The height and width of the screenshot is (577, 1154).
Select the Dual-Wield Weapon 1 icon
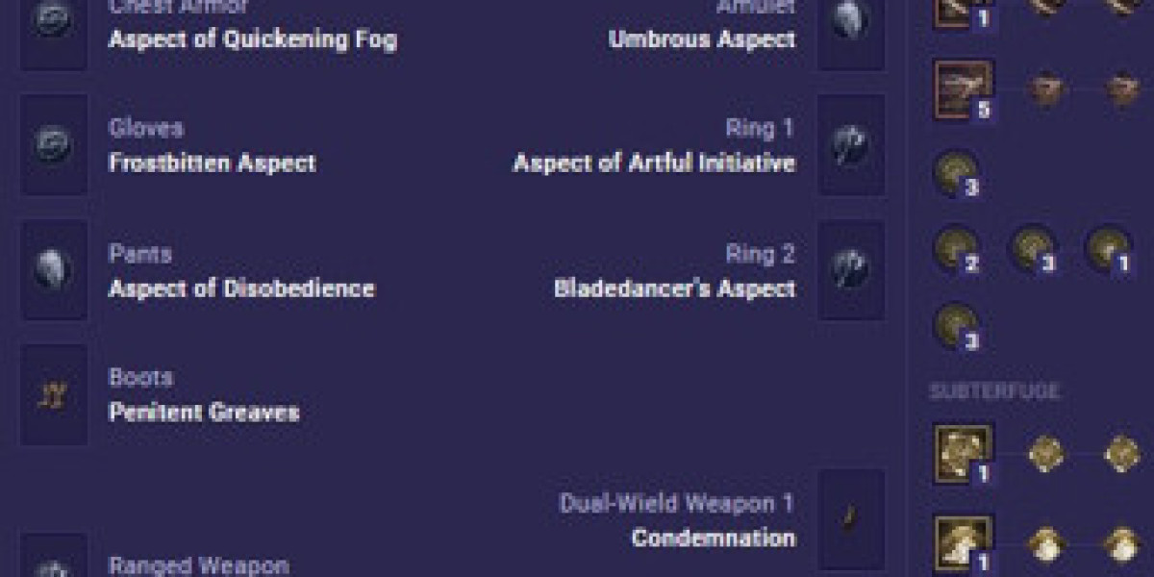tap(851, 520)
